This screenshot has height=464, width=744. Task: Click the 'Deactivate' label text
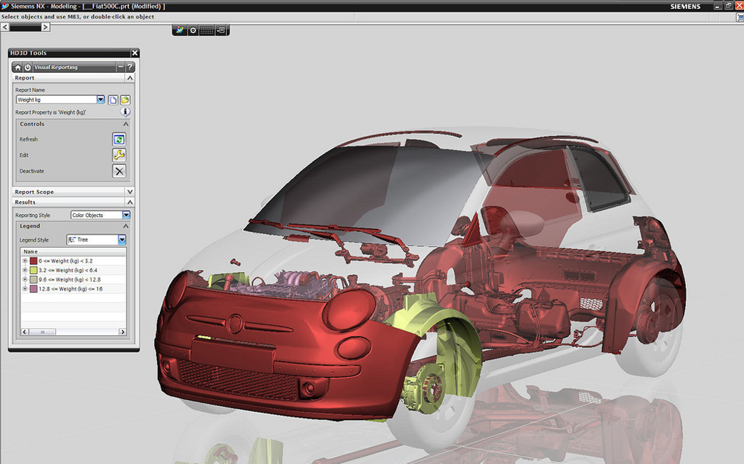[32, 171]
